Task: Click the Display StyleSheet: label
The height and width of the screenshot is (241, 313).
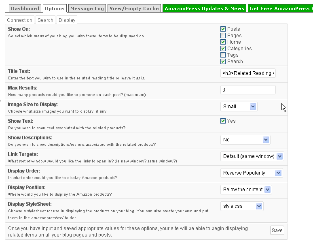Action: (30, 204)
